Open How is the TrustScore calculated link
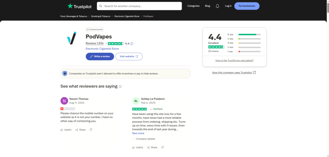The image size is (329, 157). click(234, 60)
